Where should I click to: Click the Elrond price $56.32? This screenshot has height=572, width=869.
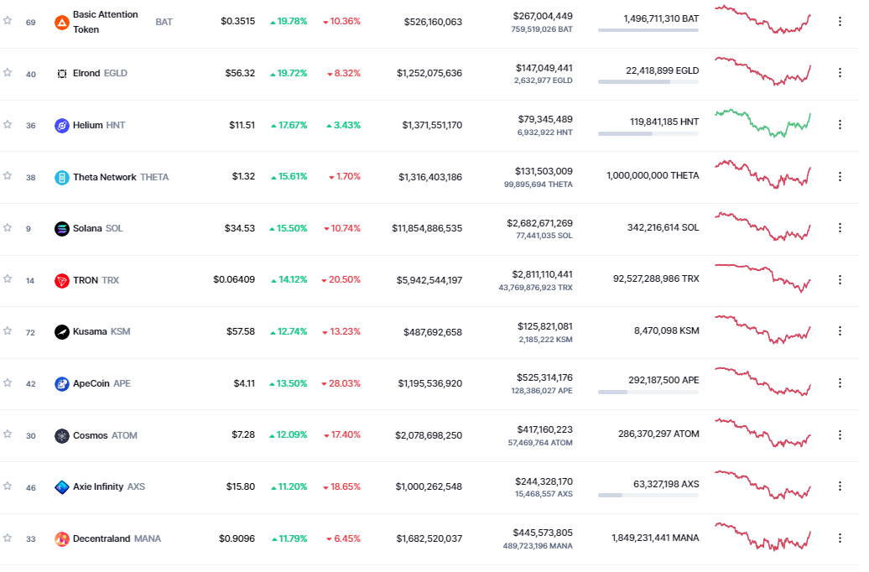click(240, 73)
